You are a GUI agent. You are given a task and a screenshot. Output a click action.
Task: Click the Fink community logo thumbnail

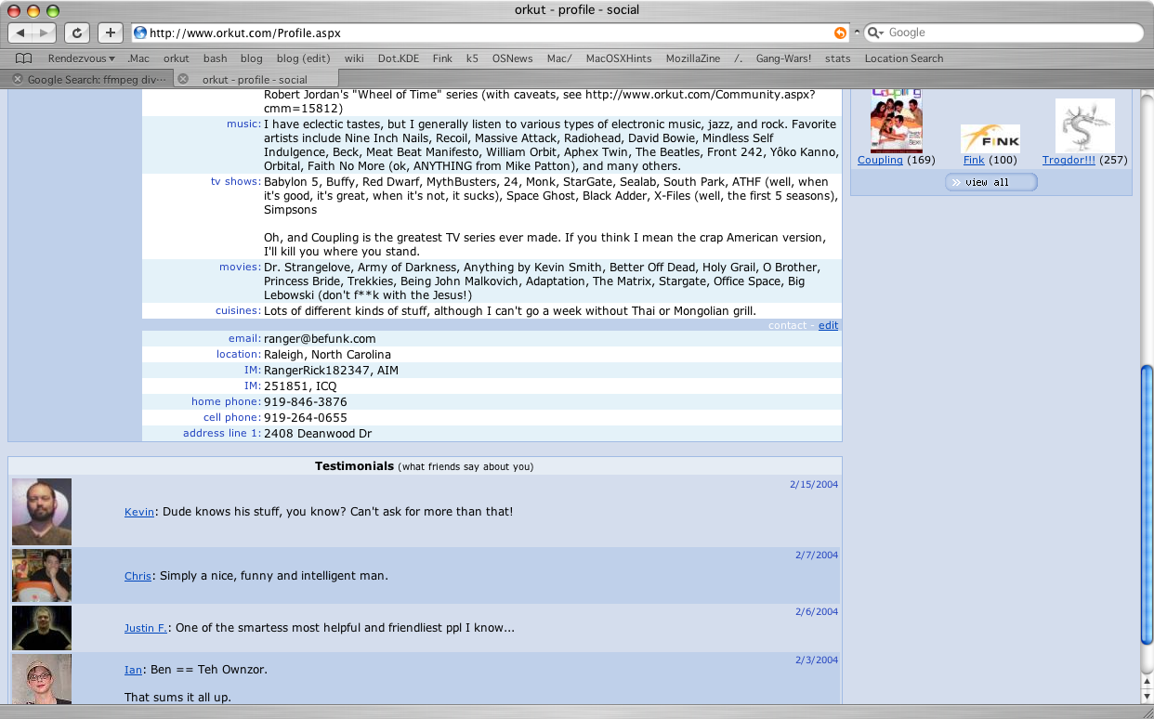(x=990, y=138)
